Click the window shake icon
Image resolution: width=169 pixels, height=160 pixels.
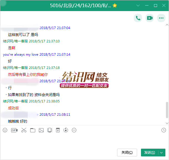(x=50, y=130)
